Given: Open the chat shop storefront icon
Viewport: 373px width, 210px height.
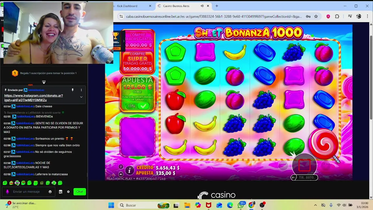Looking at the screenshot, I should pos(61,192).
